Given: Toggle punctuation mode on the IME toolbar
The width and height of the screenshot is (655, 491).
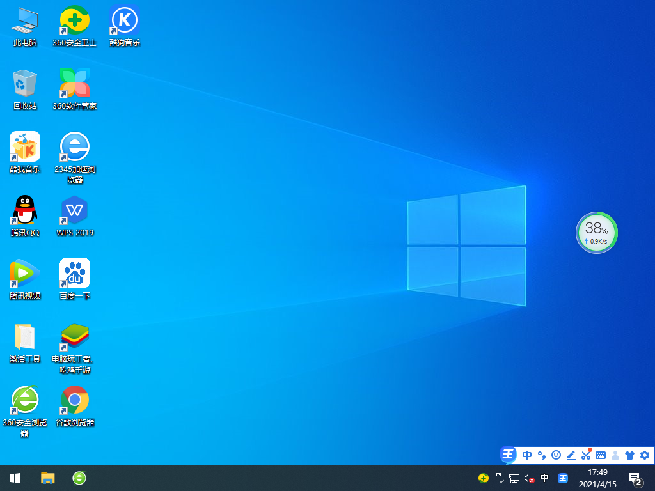Looking at the screenshot, I should [542, 455].
